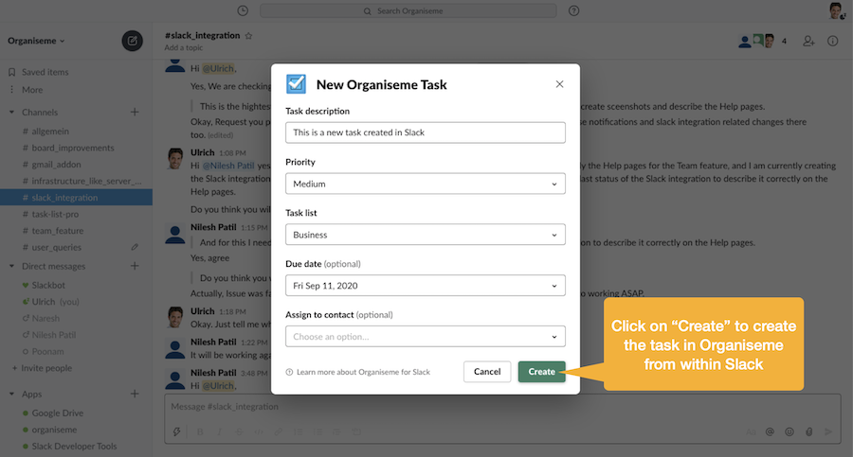Image resolution: width=853 pixels, height=457 pixels.
Task: Open channel details info icon
Action: click(x=833, y=41)
